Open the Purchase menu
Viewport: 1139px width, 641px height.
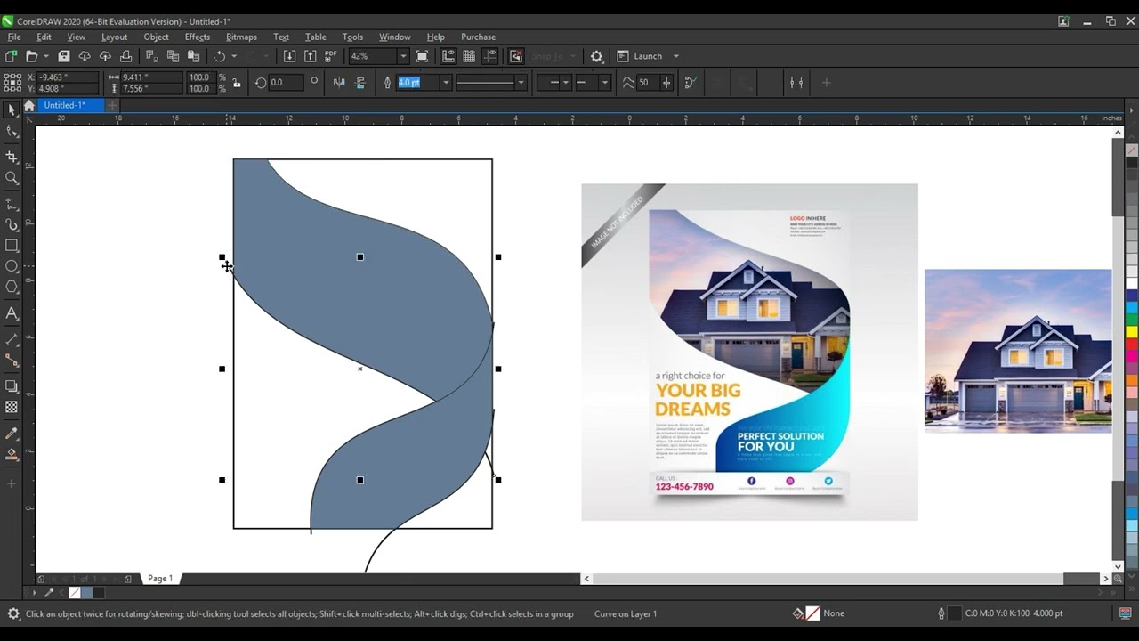[x=478, y=37]
